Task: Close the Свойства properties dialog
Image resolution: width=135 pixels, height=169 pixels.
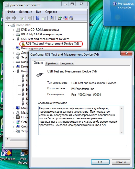Action: (x=127, y=53)
